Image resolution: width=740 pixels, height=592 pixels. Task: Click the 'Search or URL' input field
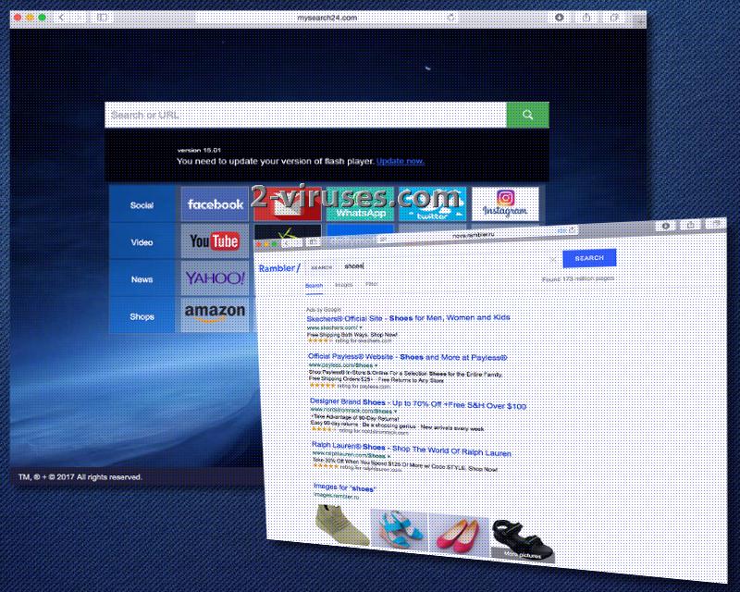click(305, 113)
